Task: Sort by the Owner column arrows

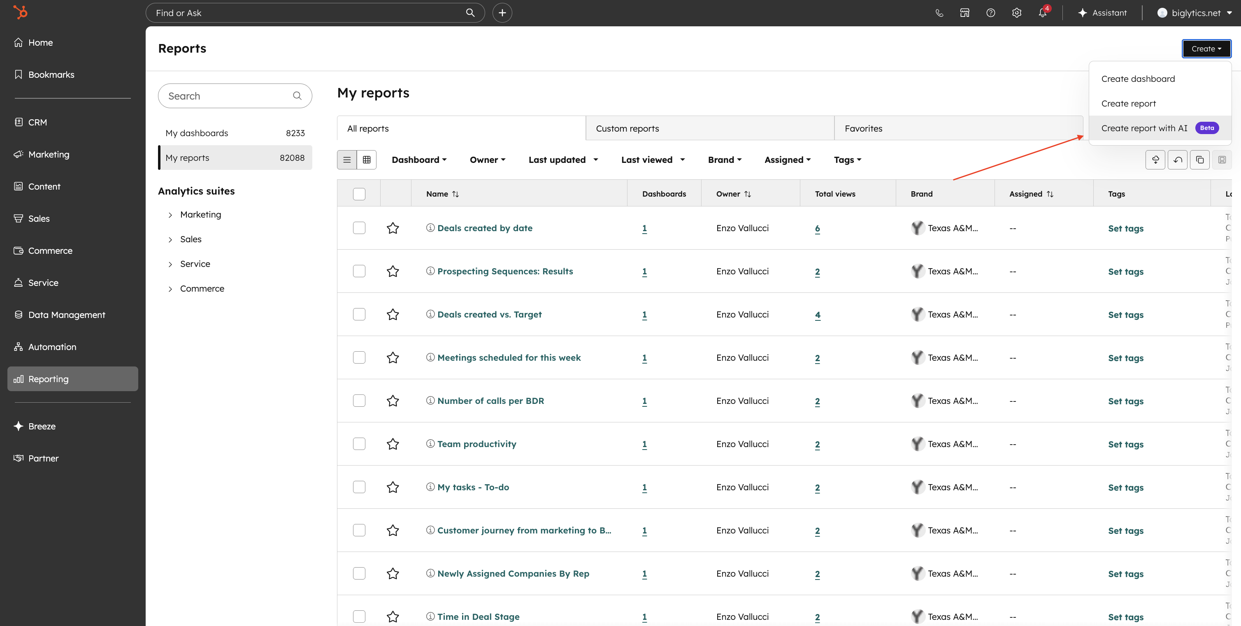Action: [x=747, y=194]
